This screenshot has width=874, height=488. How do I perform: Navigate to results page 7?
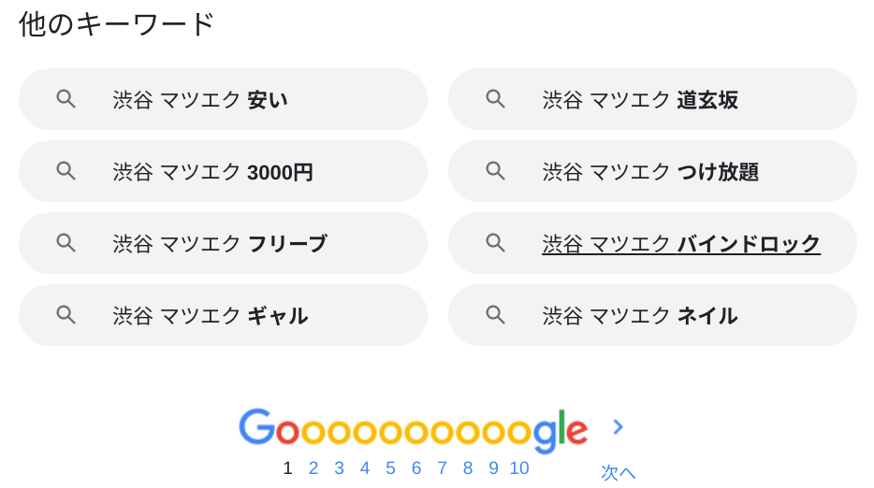click(x=442, y=468)
